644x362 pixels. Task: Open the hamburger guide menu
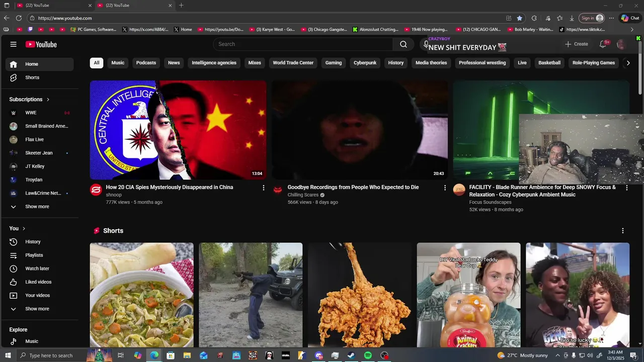(x=14, y=44)
